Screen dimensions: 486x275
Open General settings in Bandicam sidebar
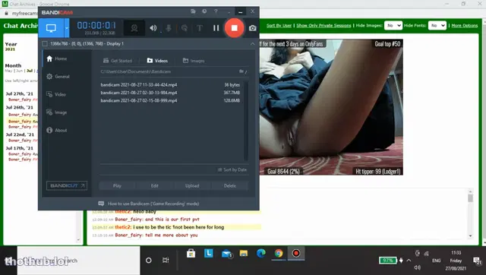point(58,77)
